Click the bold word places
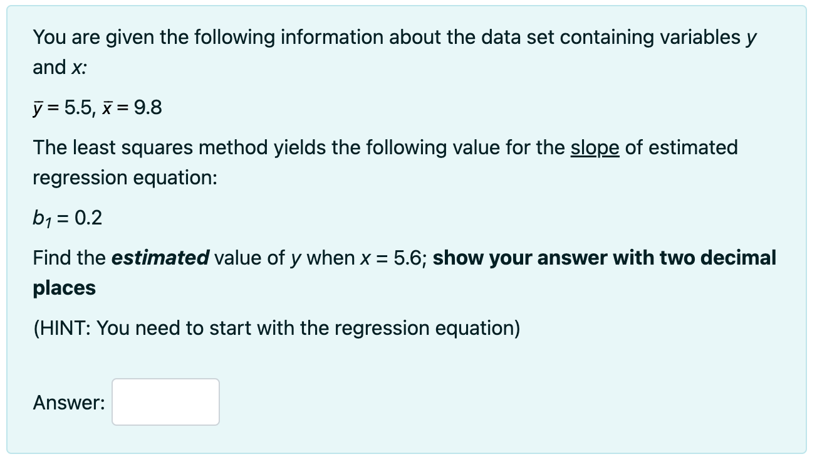This screenshot has width=817, height=459. (64, 288)
